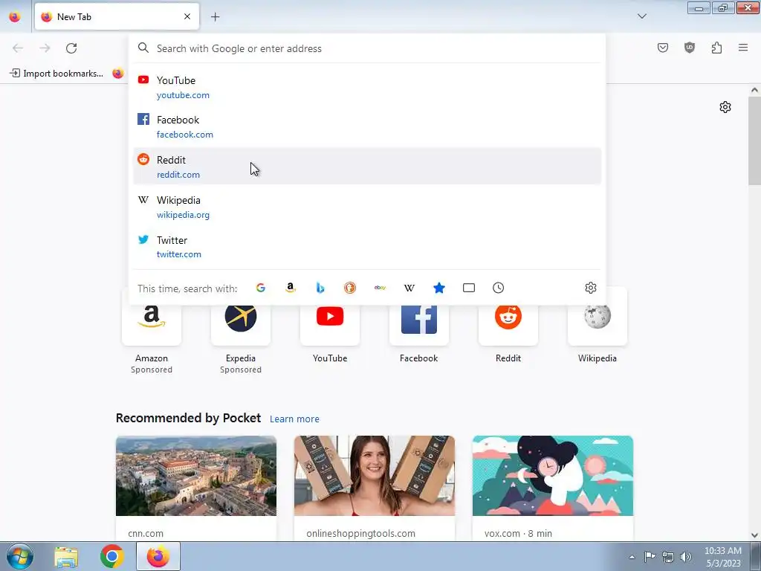The height and width of the screenshot is (571, 761).
Task: Search this time with DuckDuckGo
Action: (x=350, y=288)
